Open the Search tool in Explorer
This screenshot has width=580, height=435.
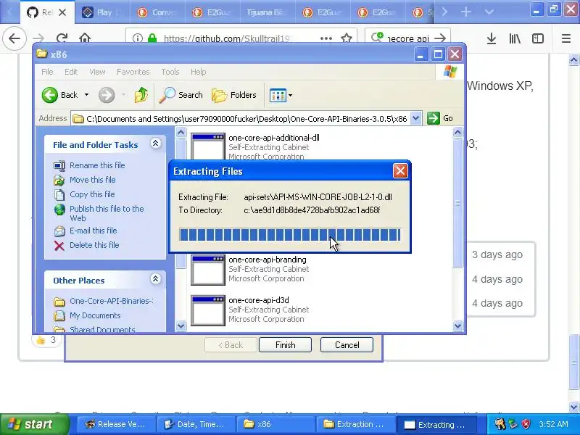click(181, 95)
